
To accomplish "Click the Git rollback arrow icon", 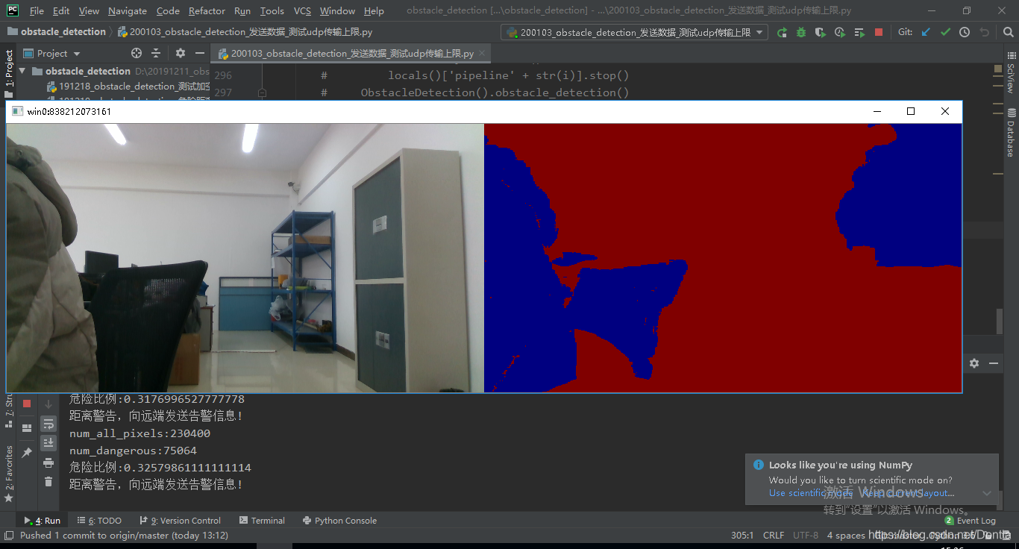I will 984,32.
